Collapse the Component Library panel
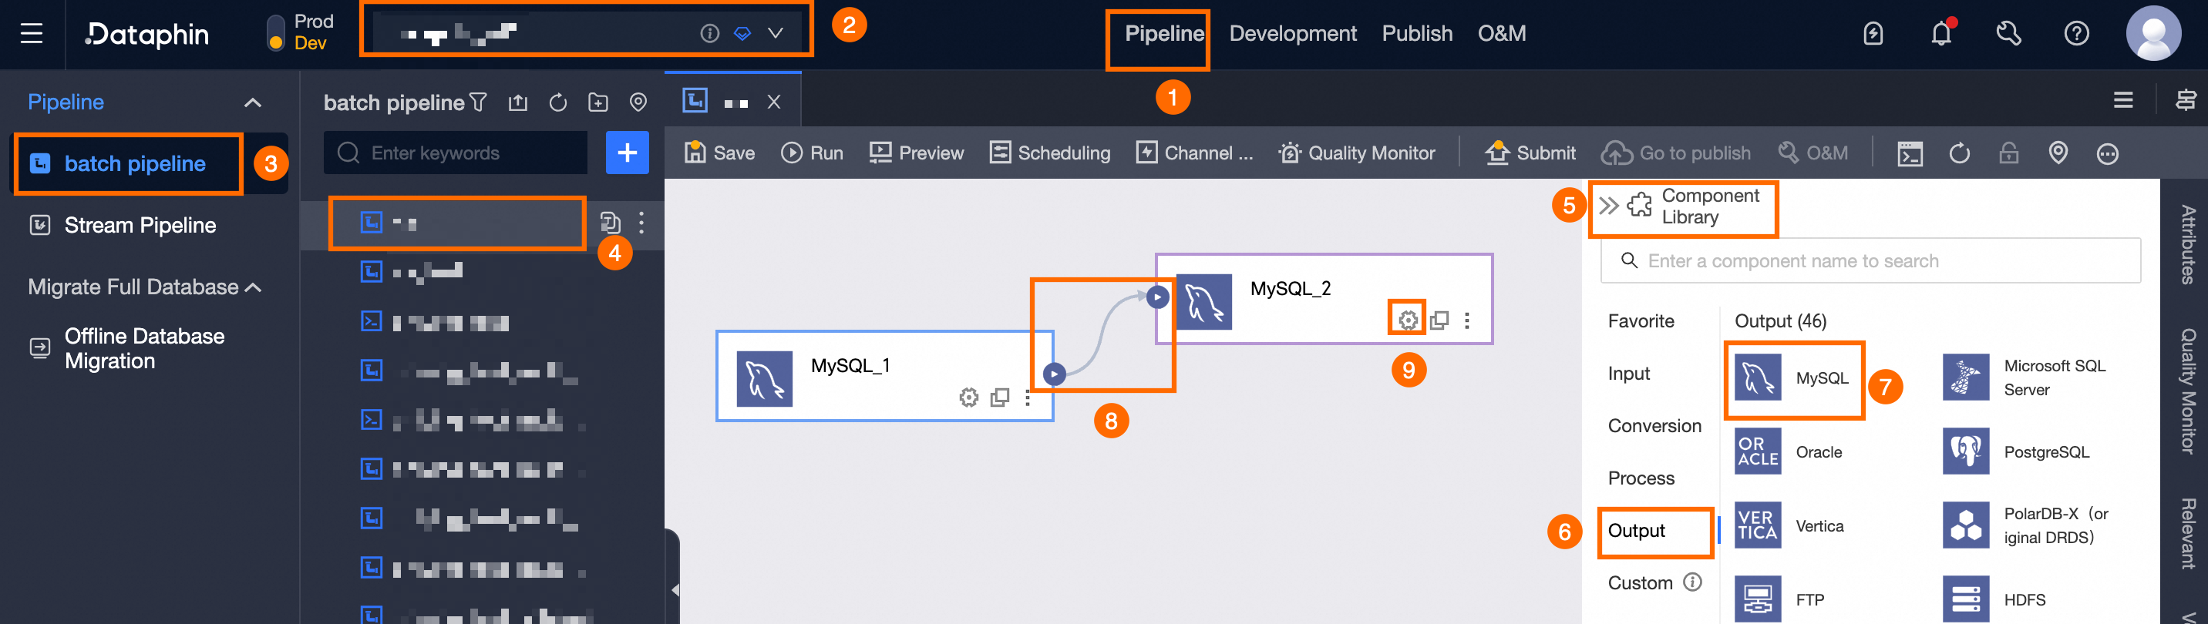 click(x=1608, y=206)
